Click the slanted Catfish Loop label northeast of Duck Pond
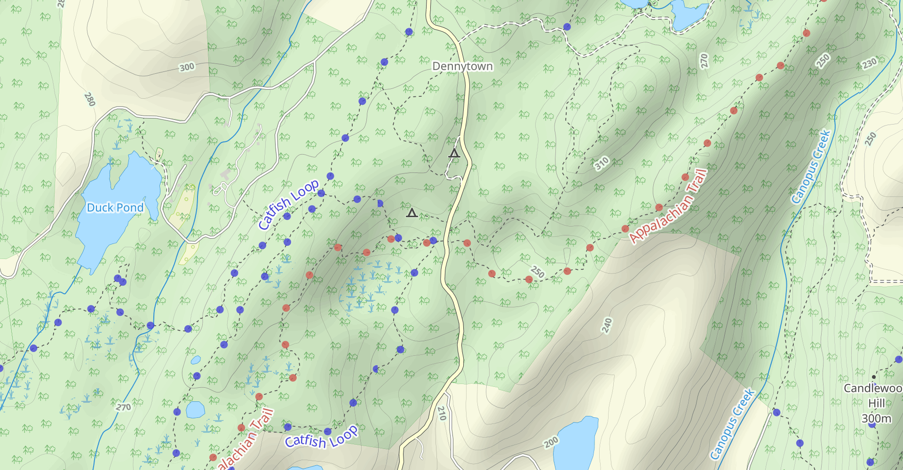This screenshot has height=470, width=903. (x=289, y=204)
